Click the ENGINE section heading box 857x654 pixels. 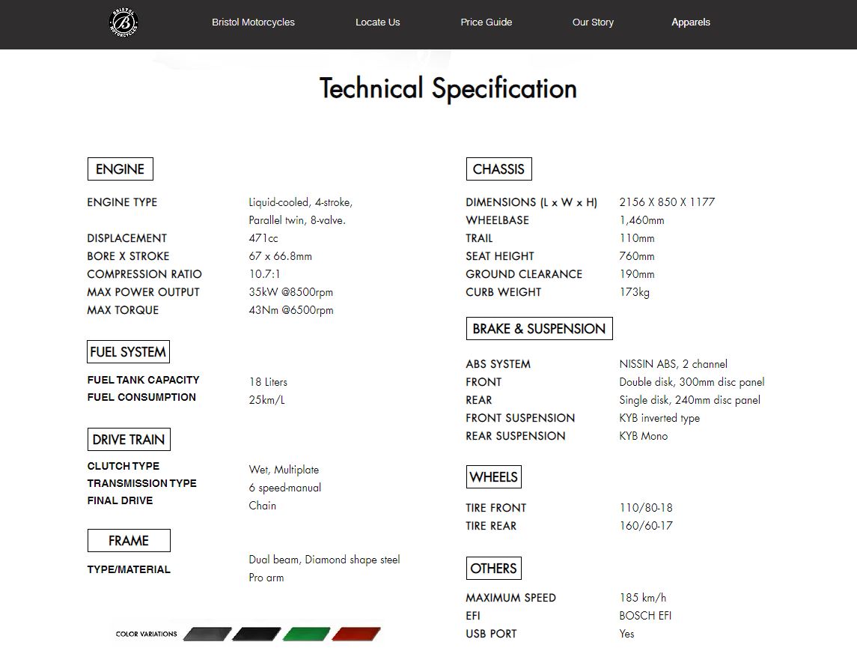click(121, 169)
